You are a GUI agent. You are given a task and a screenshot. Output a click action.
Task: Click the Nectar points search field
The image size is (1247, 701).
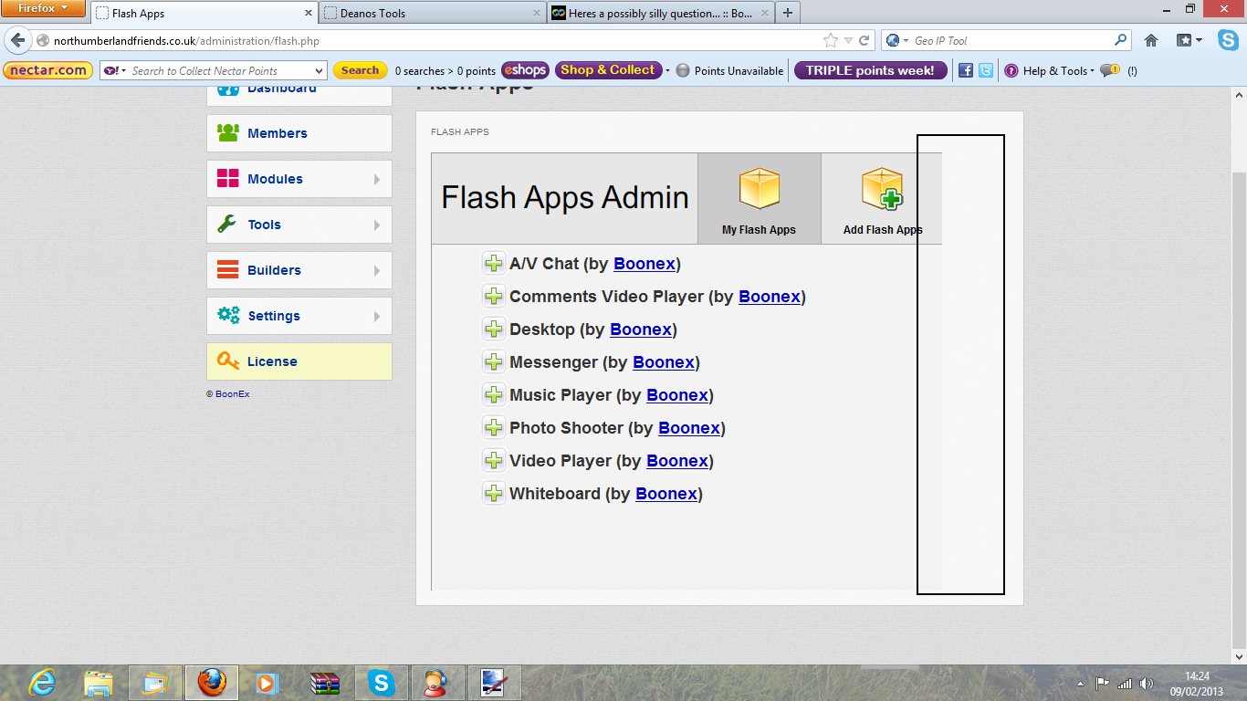(x=219, y=70)
